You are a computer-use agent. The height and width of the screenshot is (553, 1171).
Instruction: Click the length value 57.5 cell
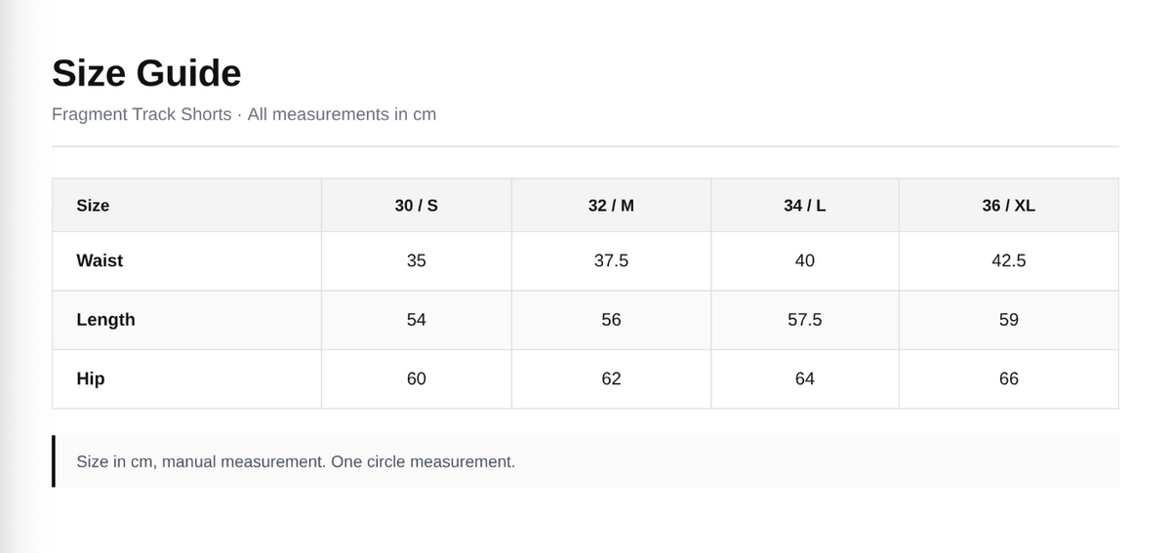[x=805, y=320]
